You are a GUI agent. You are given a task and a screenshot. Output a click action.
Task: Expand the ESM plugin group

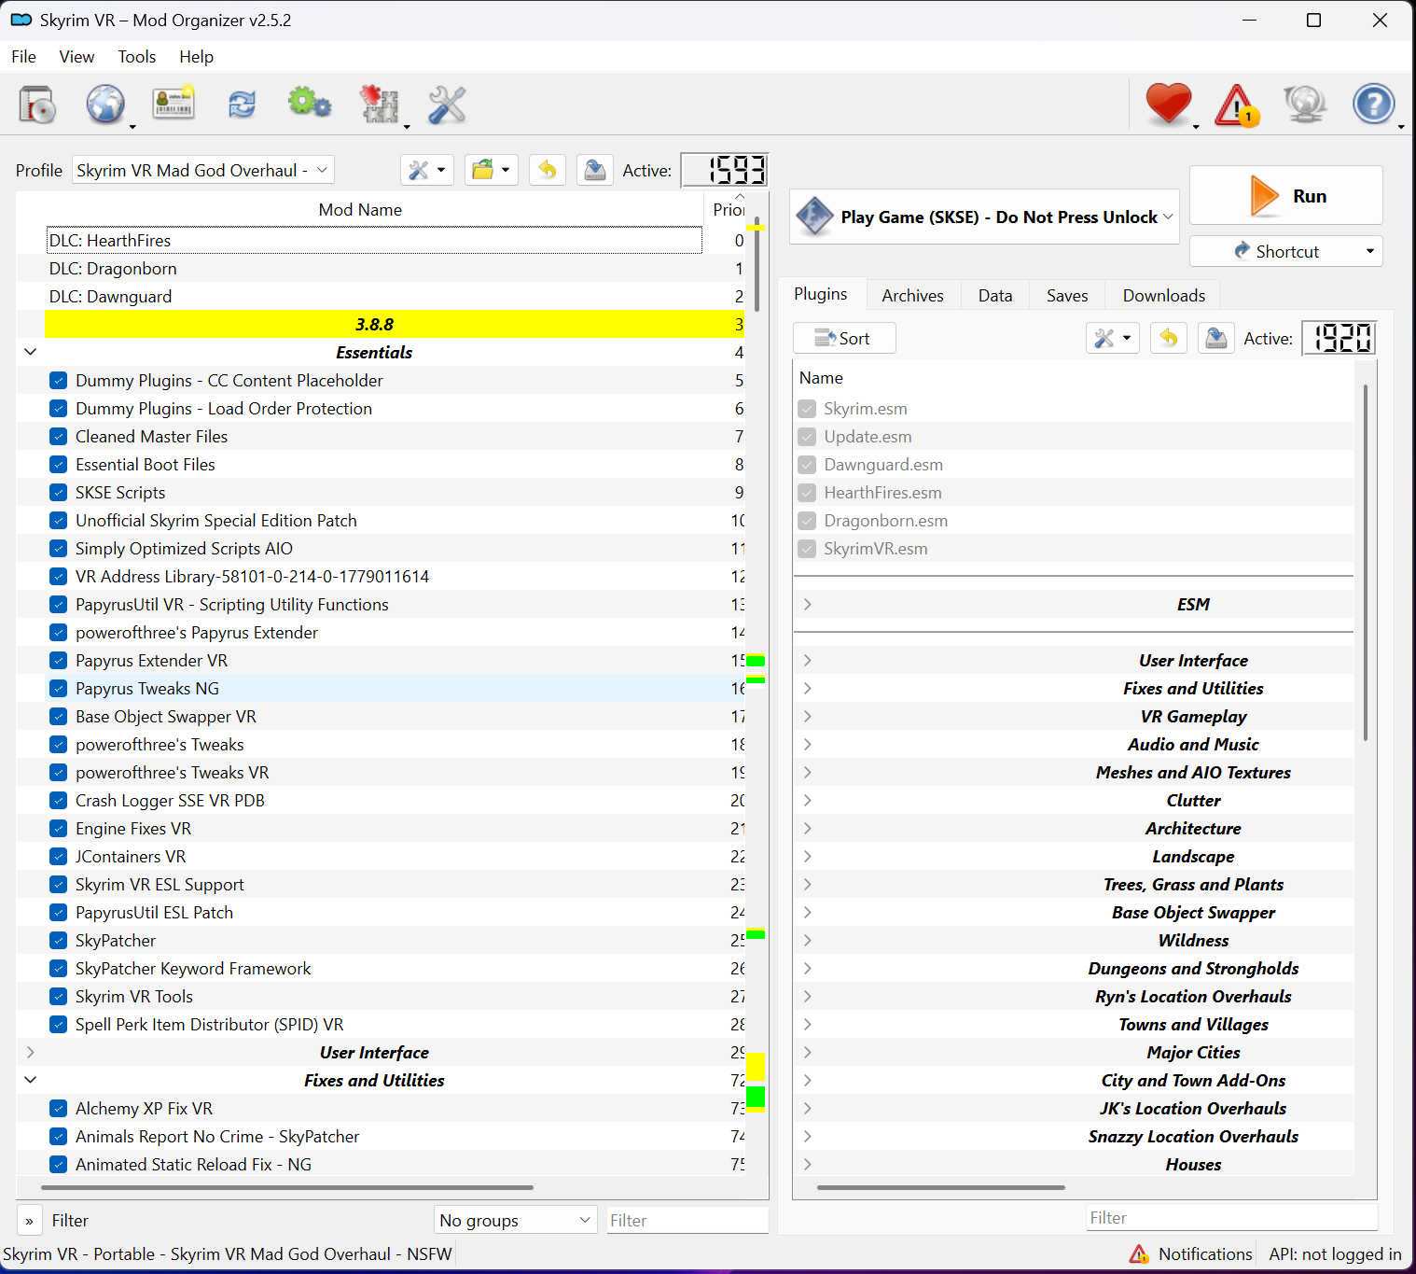(x=808, y=604)
